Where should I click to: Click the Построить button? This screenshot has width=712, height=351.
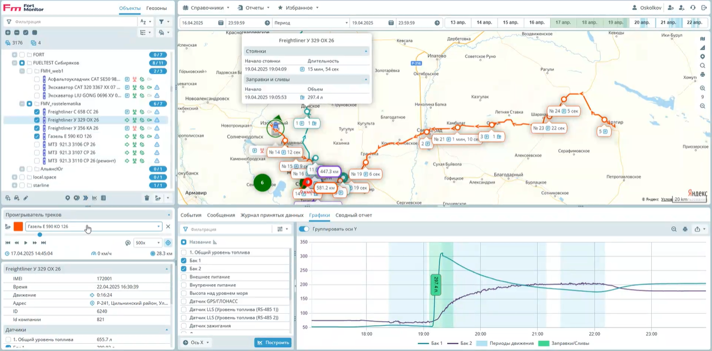273,343
